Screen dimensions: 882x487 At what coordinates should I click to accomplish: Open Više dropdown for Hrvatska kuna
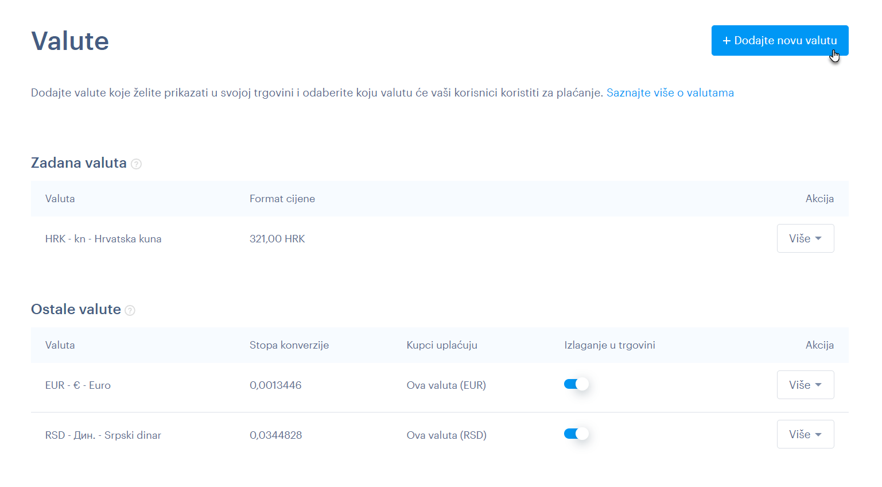(x=805, y=238)
